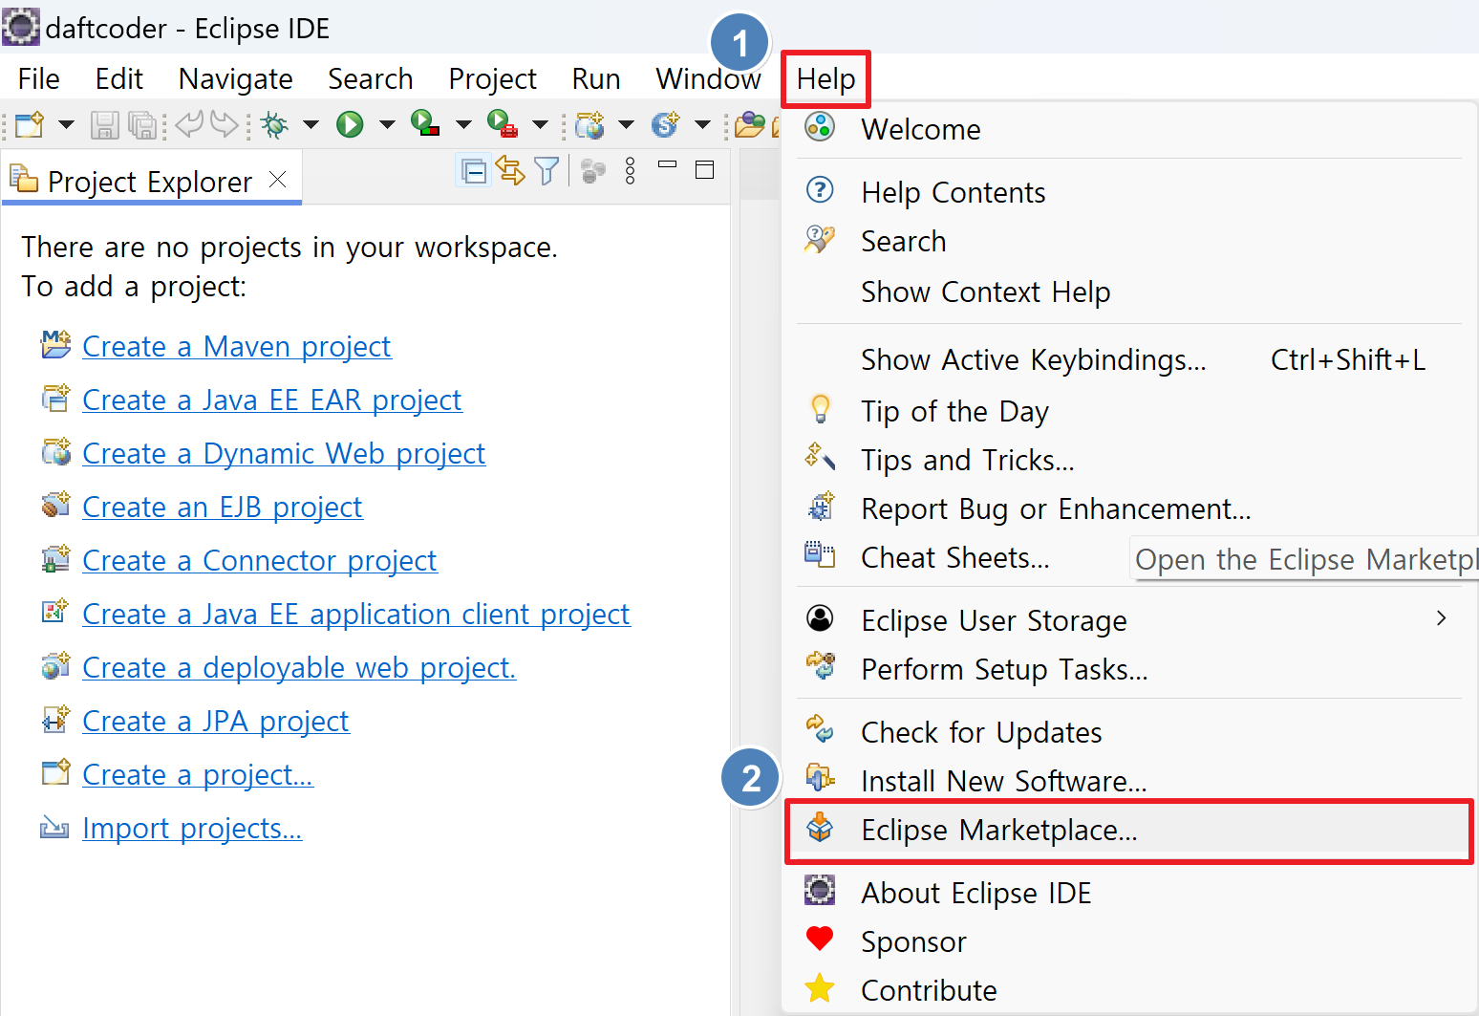The width and height of the screenshot is (1479, 1016).
Task: Open the Navigate menu
Action: pos(236,78)
